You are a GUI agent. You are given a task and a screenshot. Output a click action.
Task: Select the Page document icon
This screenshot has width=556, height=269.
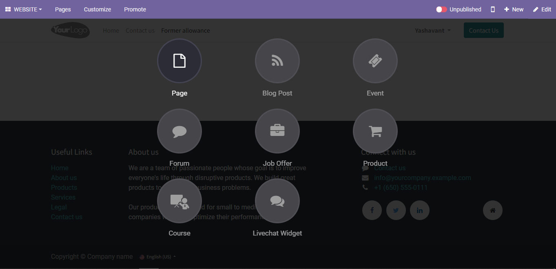[179, 61]
